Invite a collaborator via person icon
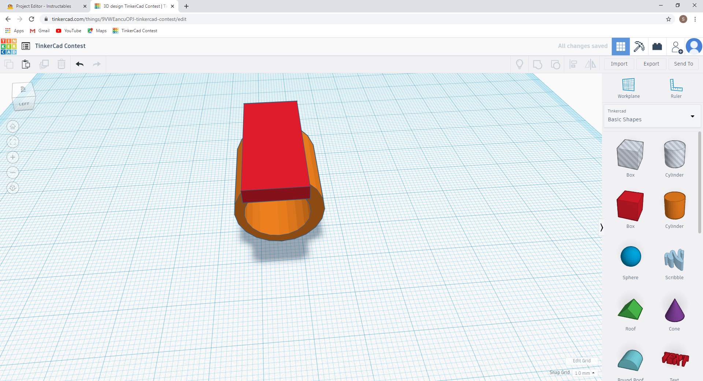Viewport: 703px width, 381px height. (677, 47)
